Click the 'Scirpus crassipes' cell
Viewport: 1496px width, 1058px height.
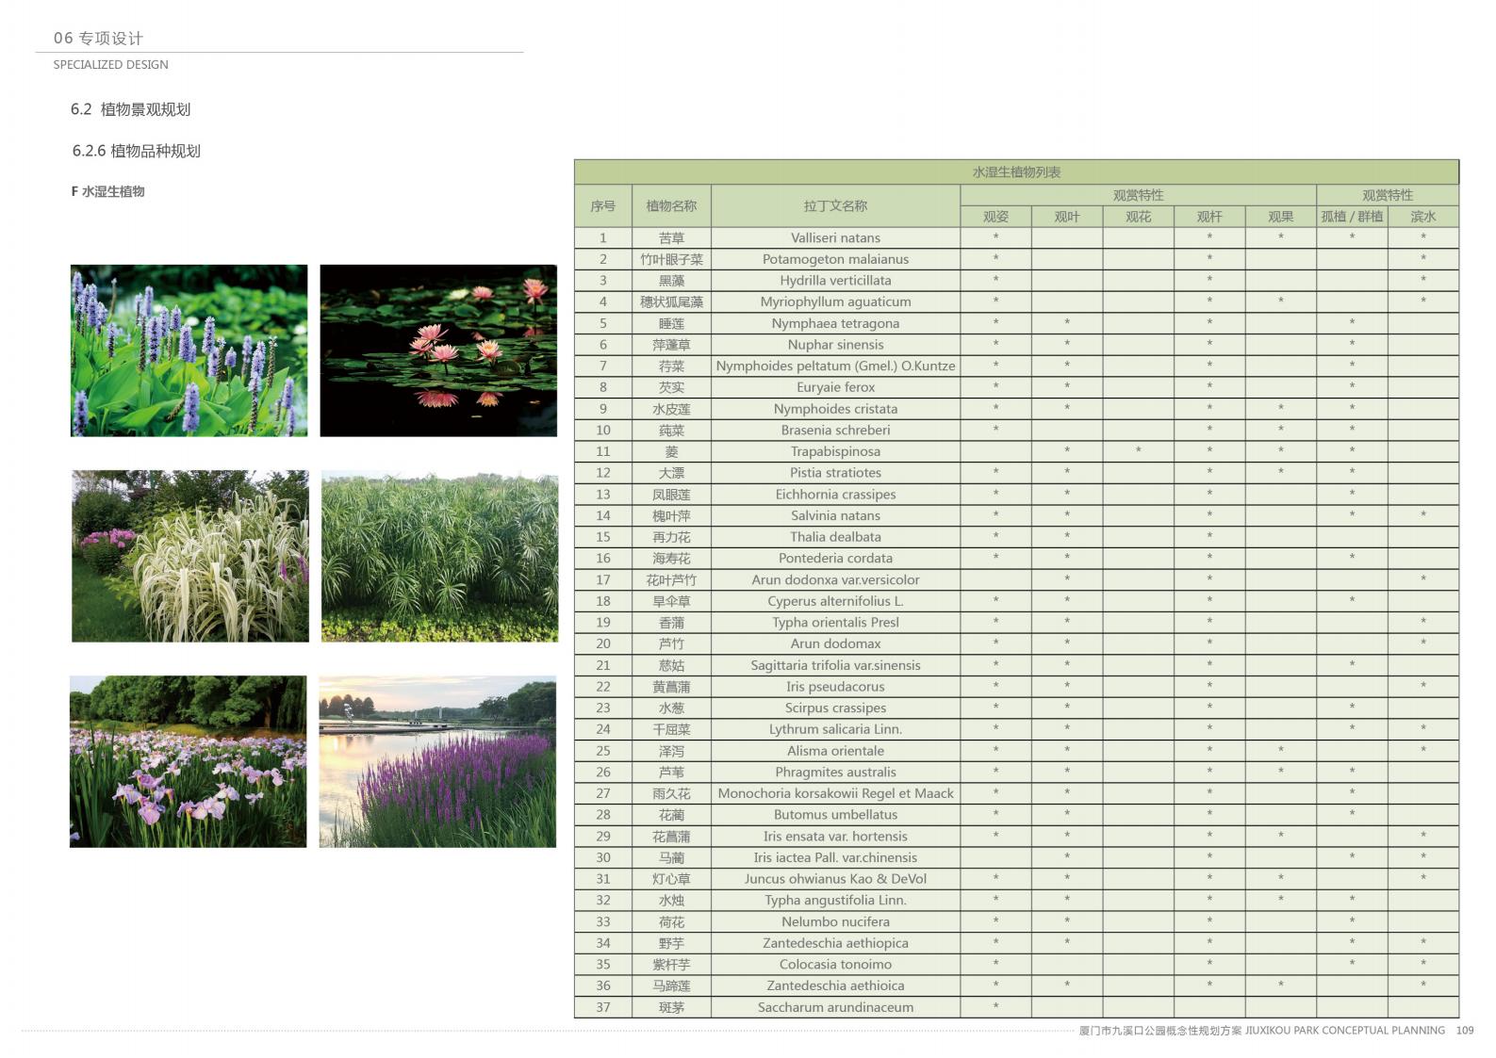pos(835,708)
